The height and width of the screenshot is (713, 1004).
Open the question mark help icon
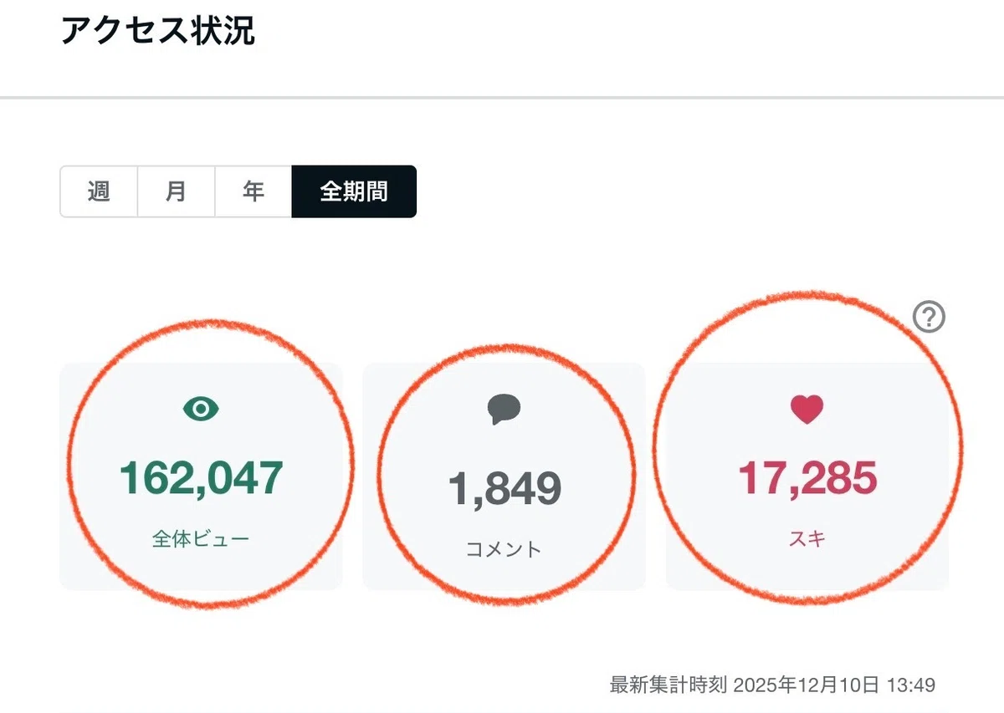(929, 317)
